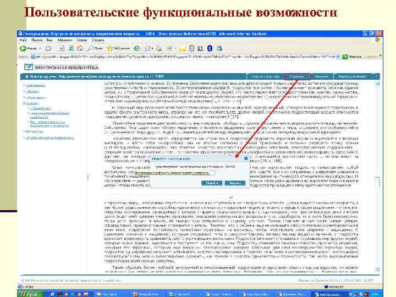Open the first link in the left contents tree
This screenshot has width=396, height=297.
point(35,85)
